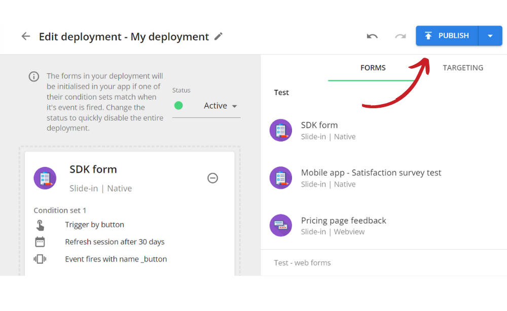Click the redo arrow icon

(400, 36)
